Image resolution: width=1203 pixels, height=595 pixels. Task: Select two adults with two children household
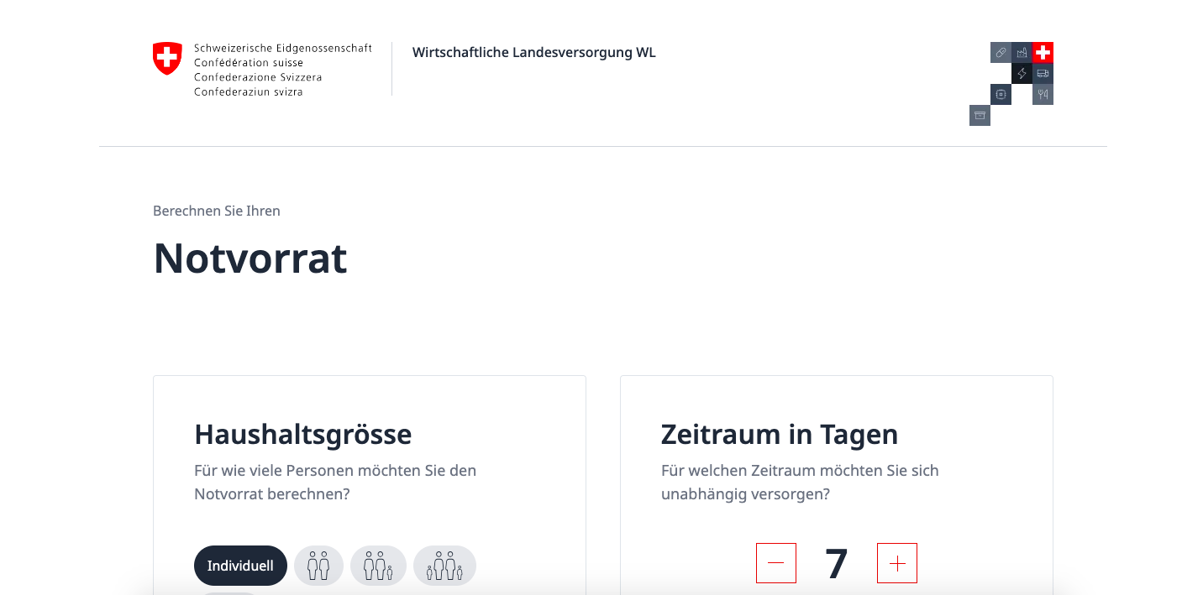coord(444,566)
